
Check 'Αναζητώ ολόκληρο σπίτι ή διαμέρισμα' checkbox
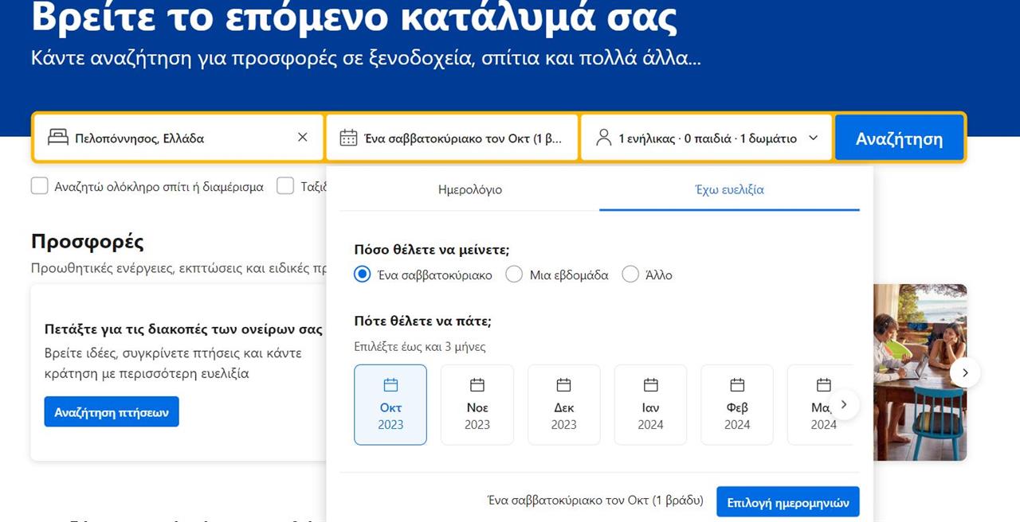[x=40, y=186]
